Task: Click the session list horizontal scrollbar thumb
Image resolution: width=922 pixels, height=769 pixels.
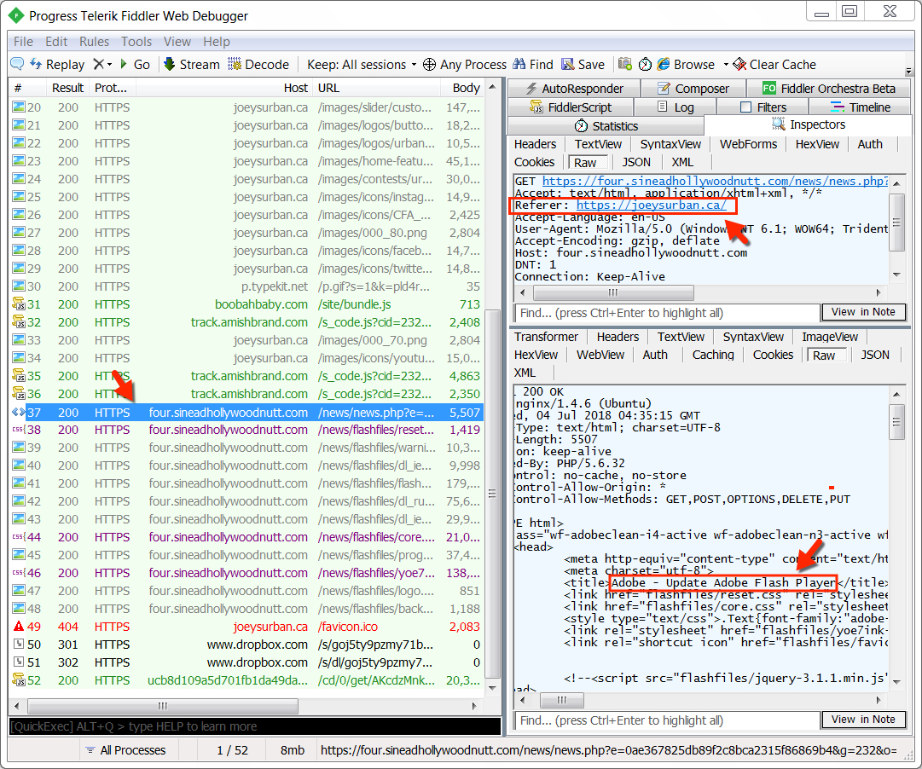Action: click(x=163, y=706)
